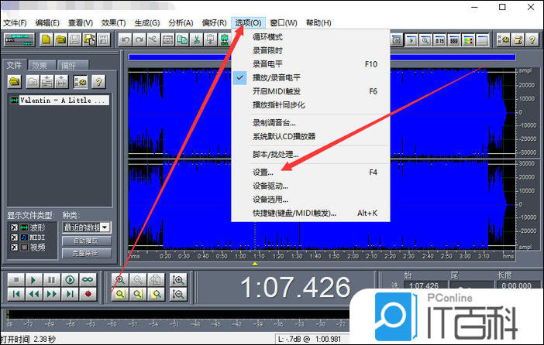Pause playback
Image resolution: width=544 pixels, height=345 pixels.
click(51, 279)
